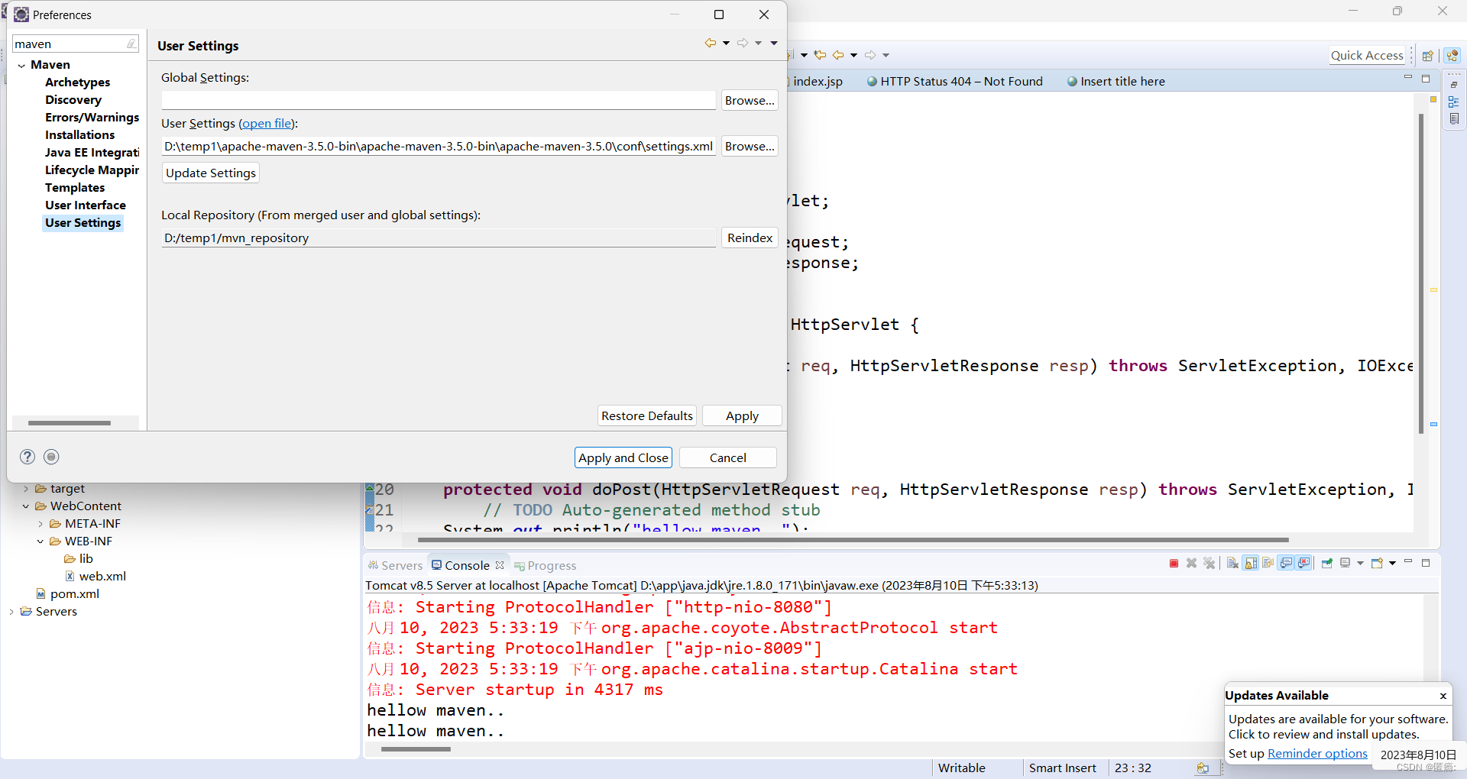The height and width of the screenshot is (779, 1467).
Task: Collapse the WEB-INF folder
Action: (x=40, y=541)
